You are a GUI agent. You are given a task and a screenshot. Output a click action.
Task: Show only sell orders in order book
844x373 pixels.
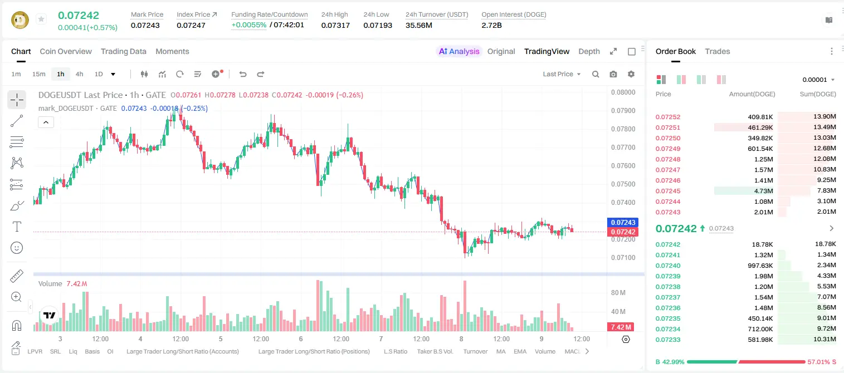pos(721,80)
